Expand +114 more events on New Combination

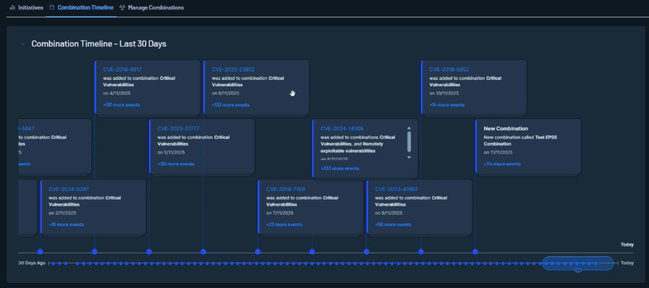[x=502, y=164]
